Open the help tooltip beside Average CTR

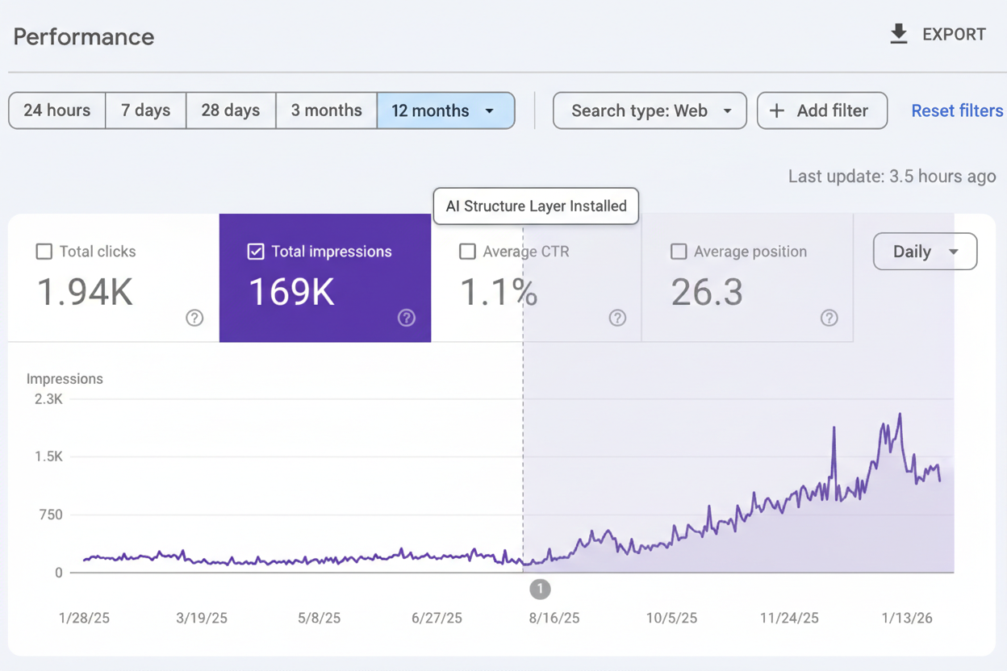coord(617,319)
